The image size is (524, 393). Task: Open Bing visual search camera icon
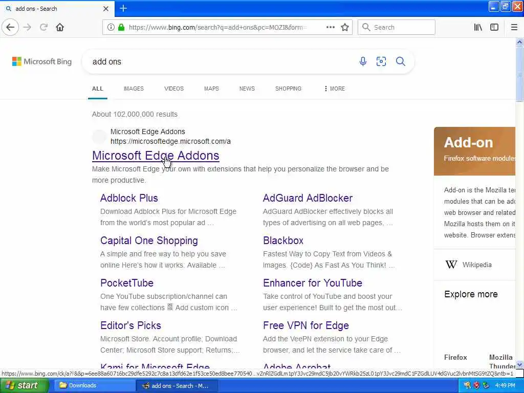tap(381, 61)
